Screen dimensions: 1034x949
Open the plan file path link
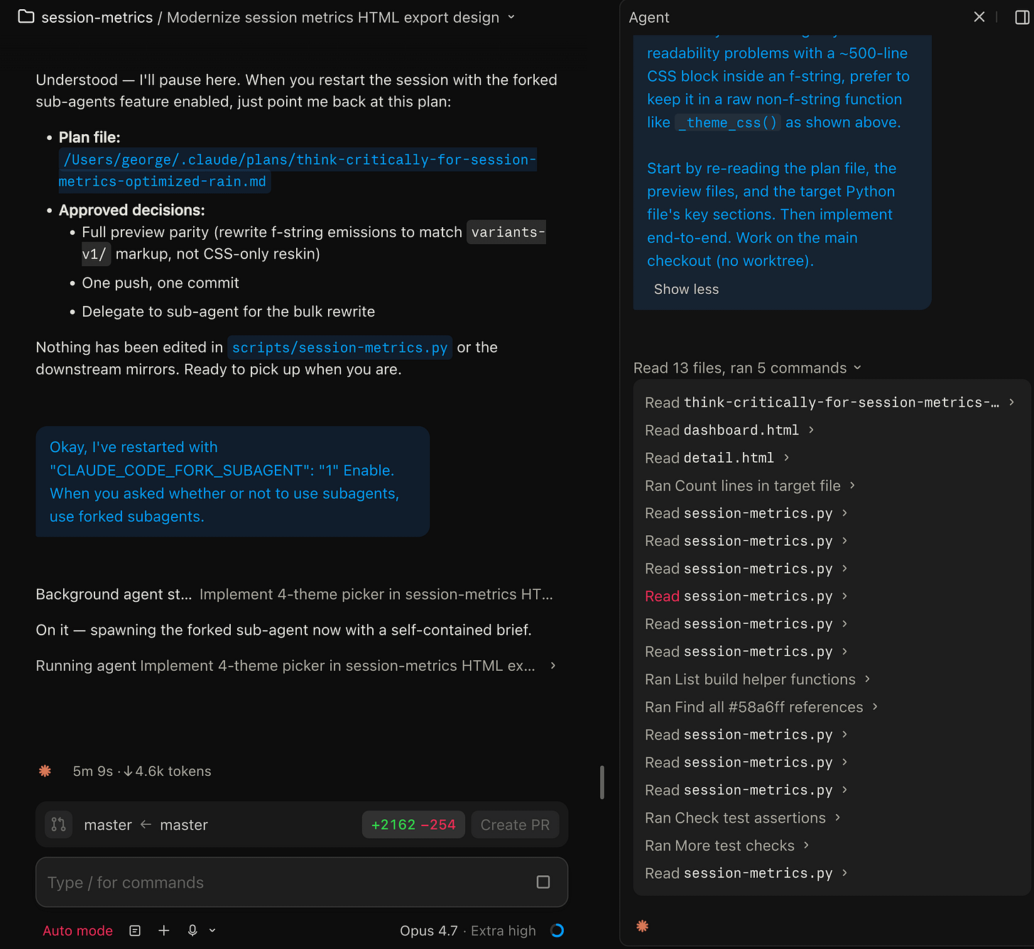pos(298,170)
